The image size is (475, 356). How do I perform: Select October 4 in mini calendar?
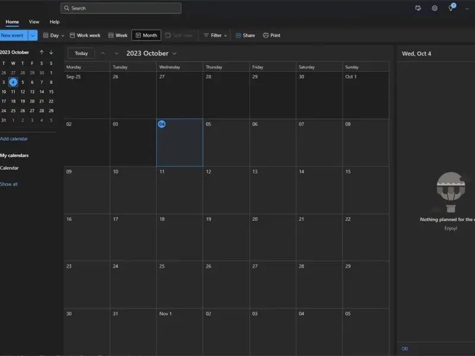click(x=13, y=82)
